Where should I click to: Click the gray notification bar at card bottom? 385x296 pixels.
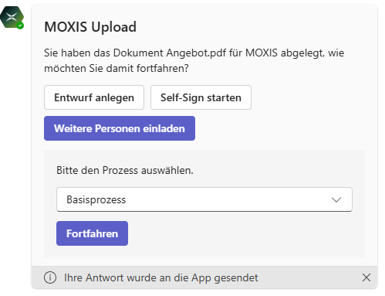point(204,277)
